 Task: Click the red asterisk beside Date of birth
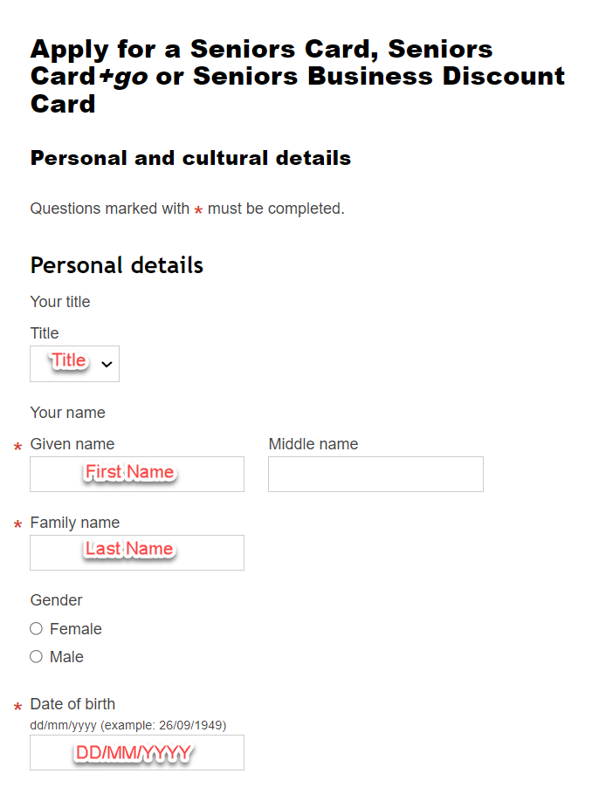(x=17, y=706)
